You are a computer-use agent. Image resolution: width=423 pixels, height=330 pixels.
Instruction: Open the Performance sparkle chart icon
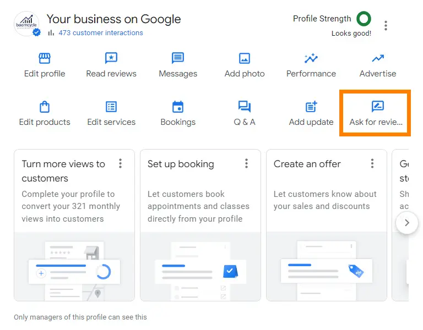pyautogui.click(x=311, y=58)
